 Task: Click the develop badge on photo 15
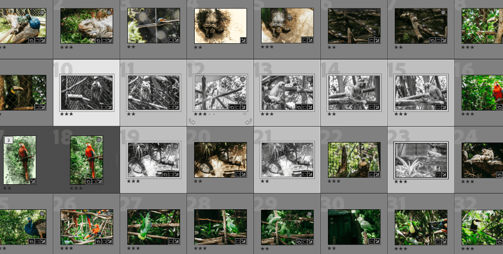pyautogui.click(x=444, y=107)
